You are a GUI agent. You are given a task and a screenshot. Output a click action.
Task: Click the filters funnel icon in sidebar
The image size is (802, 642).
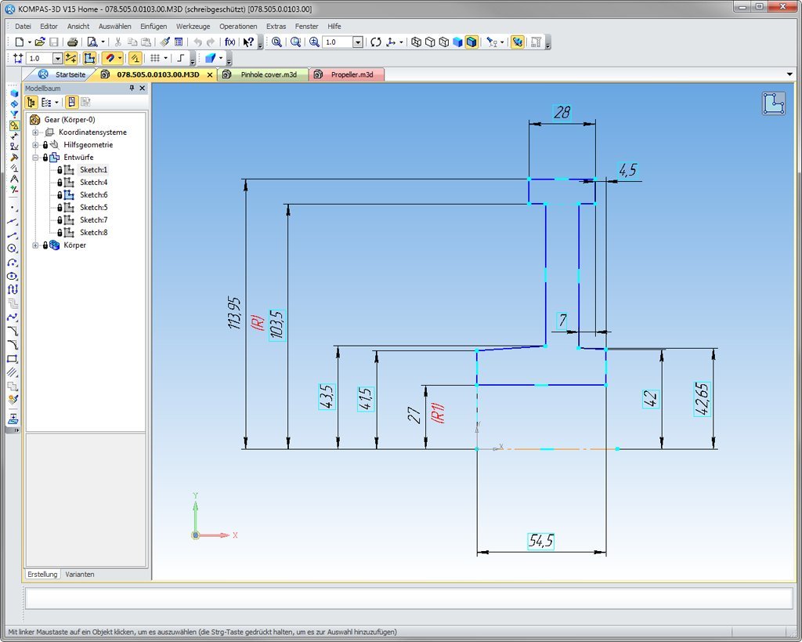pos(14,114)
